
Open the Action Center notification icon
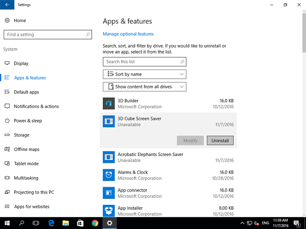297,224
